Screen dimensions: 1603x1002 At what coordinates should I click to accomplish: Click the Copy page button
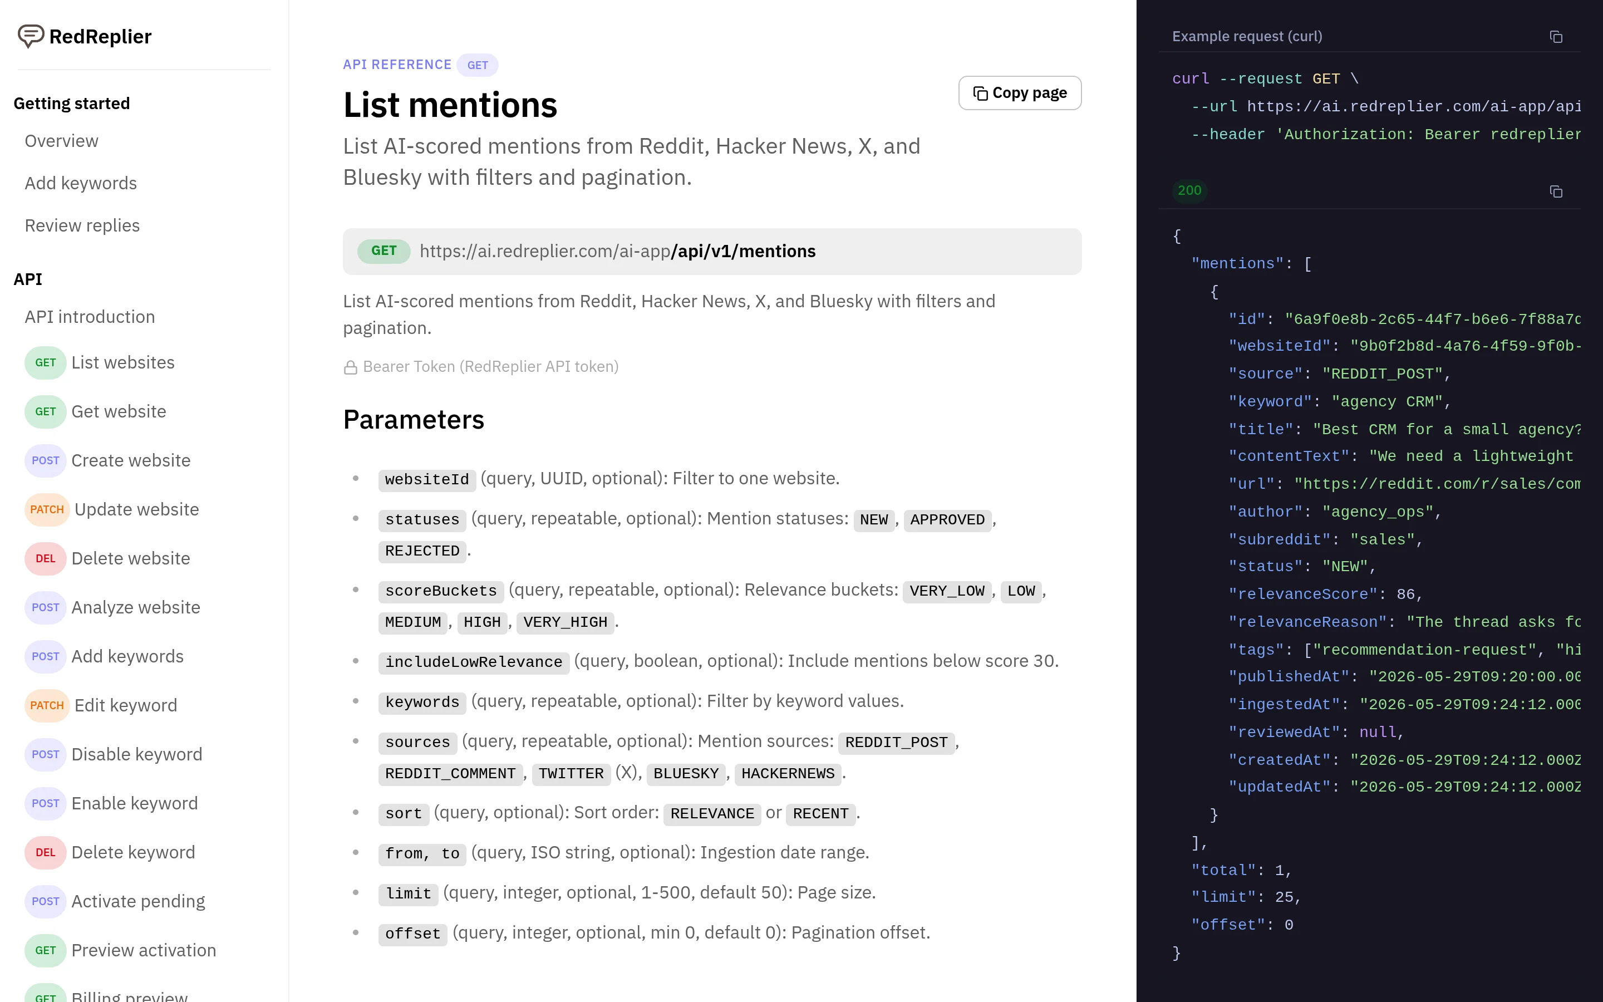click(x=1020, y=93)
